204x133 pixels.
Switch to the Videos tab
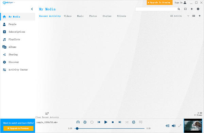click(68, 16)
